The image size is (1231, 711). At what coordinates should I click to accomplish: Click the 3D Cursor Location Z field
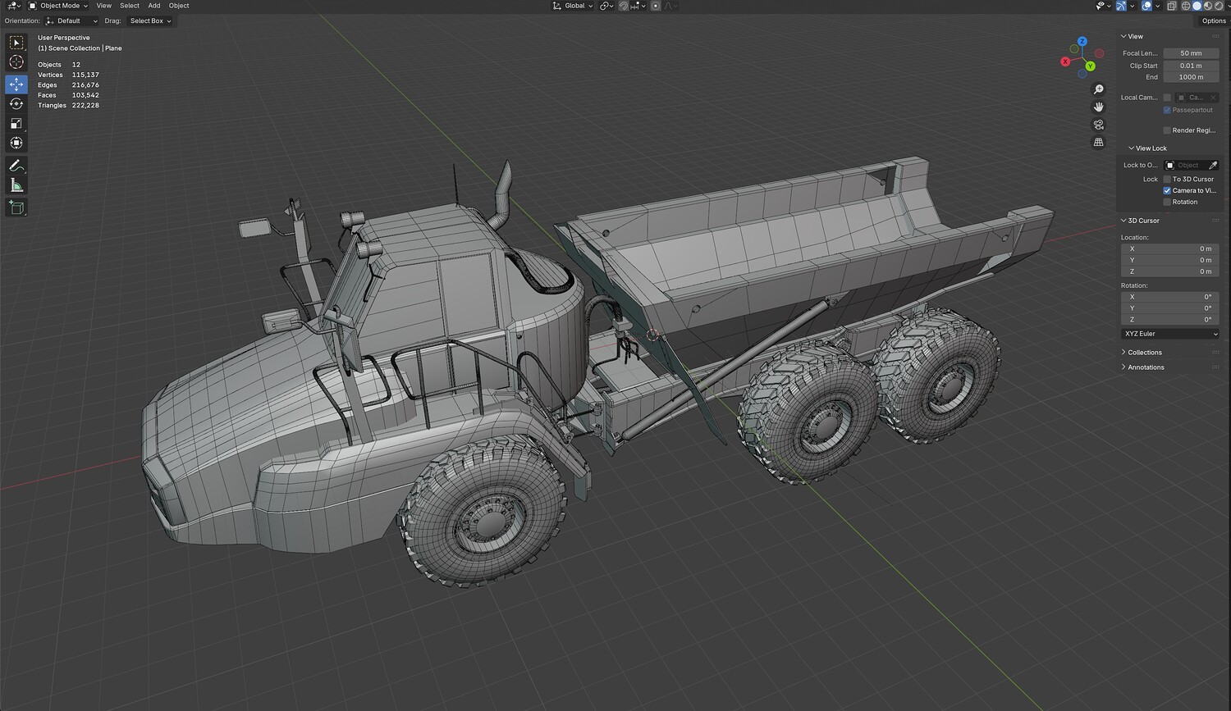point(1170,271)
